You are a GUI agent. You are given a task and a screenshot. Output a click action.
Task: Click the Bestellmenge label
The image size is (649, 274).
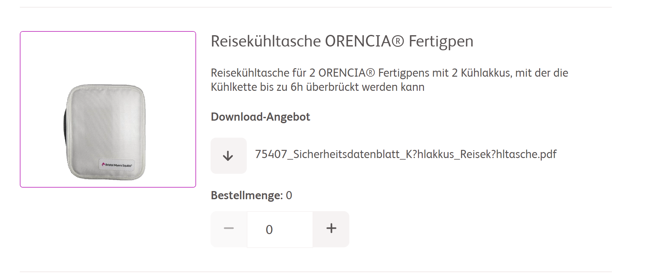(x=247, y=195)
